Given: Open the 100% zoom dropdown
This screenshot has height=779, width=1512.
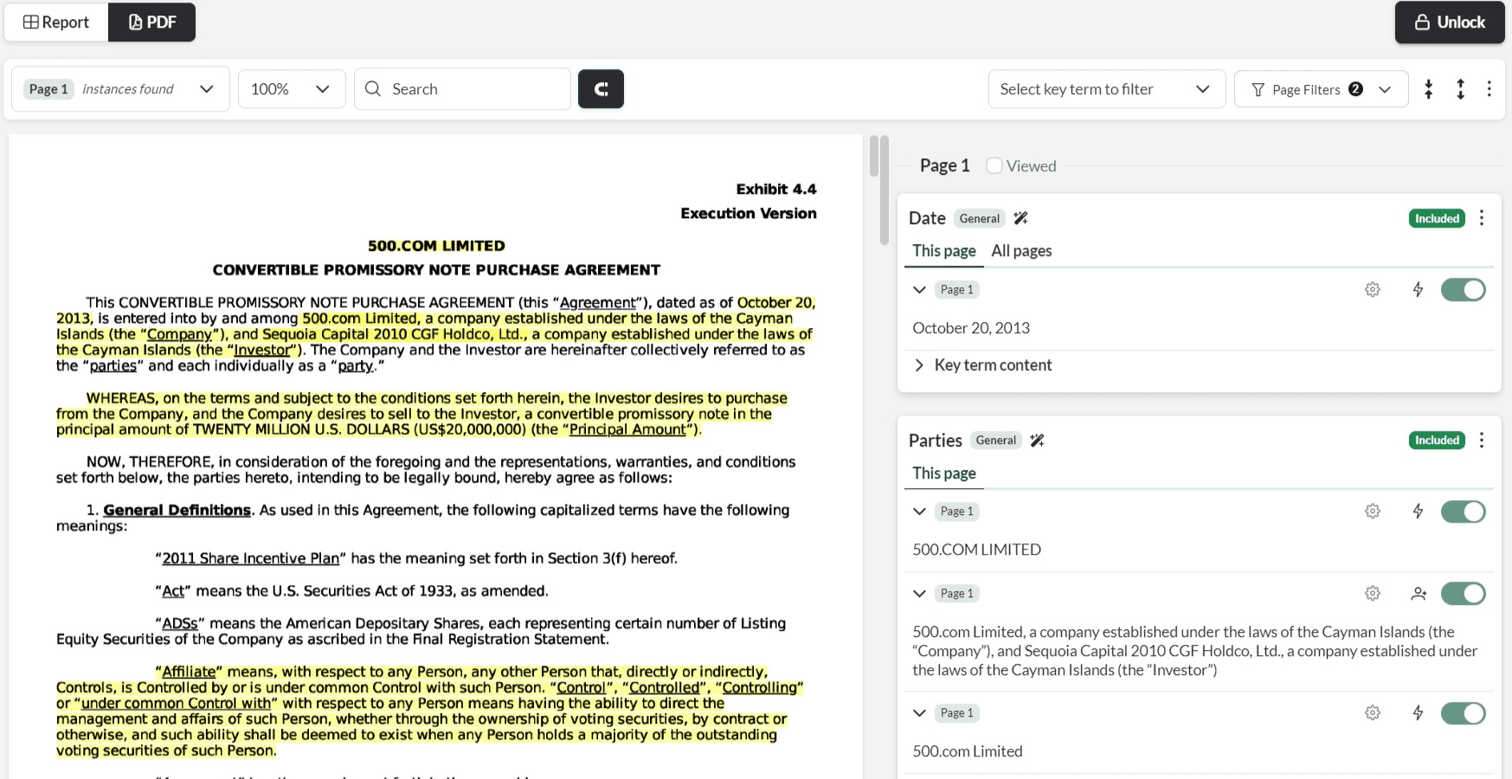Looking at the screenshot, I should [x=292, y=89].
